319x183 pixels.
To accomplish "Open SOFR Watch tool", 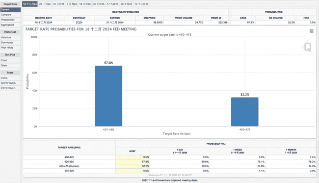I will pos(10,83).
